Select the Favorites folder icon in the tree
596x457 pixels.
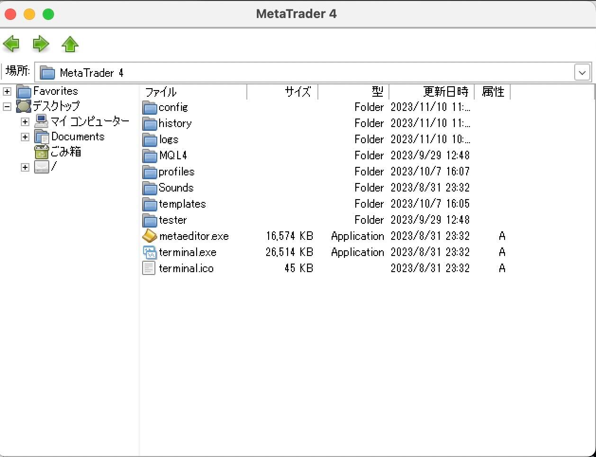click(24, 91)
